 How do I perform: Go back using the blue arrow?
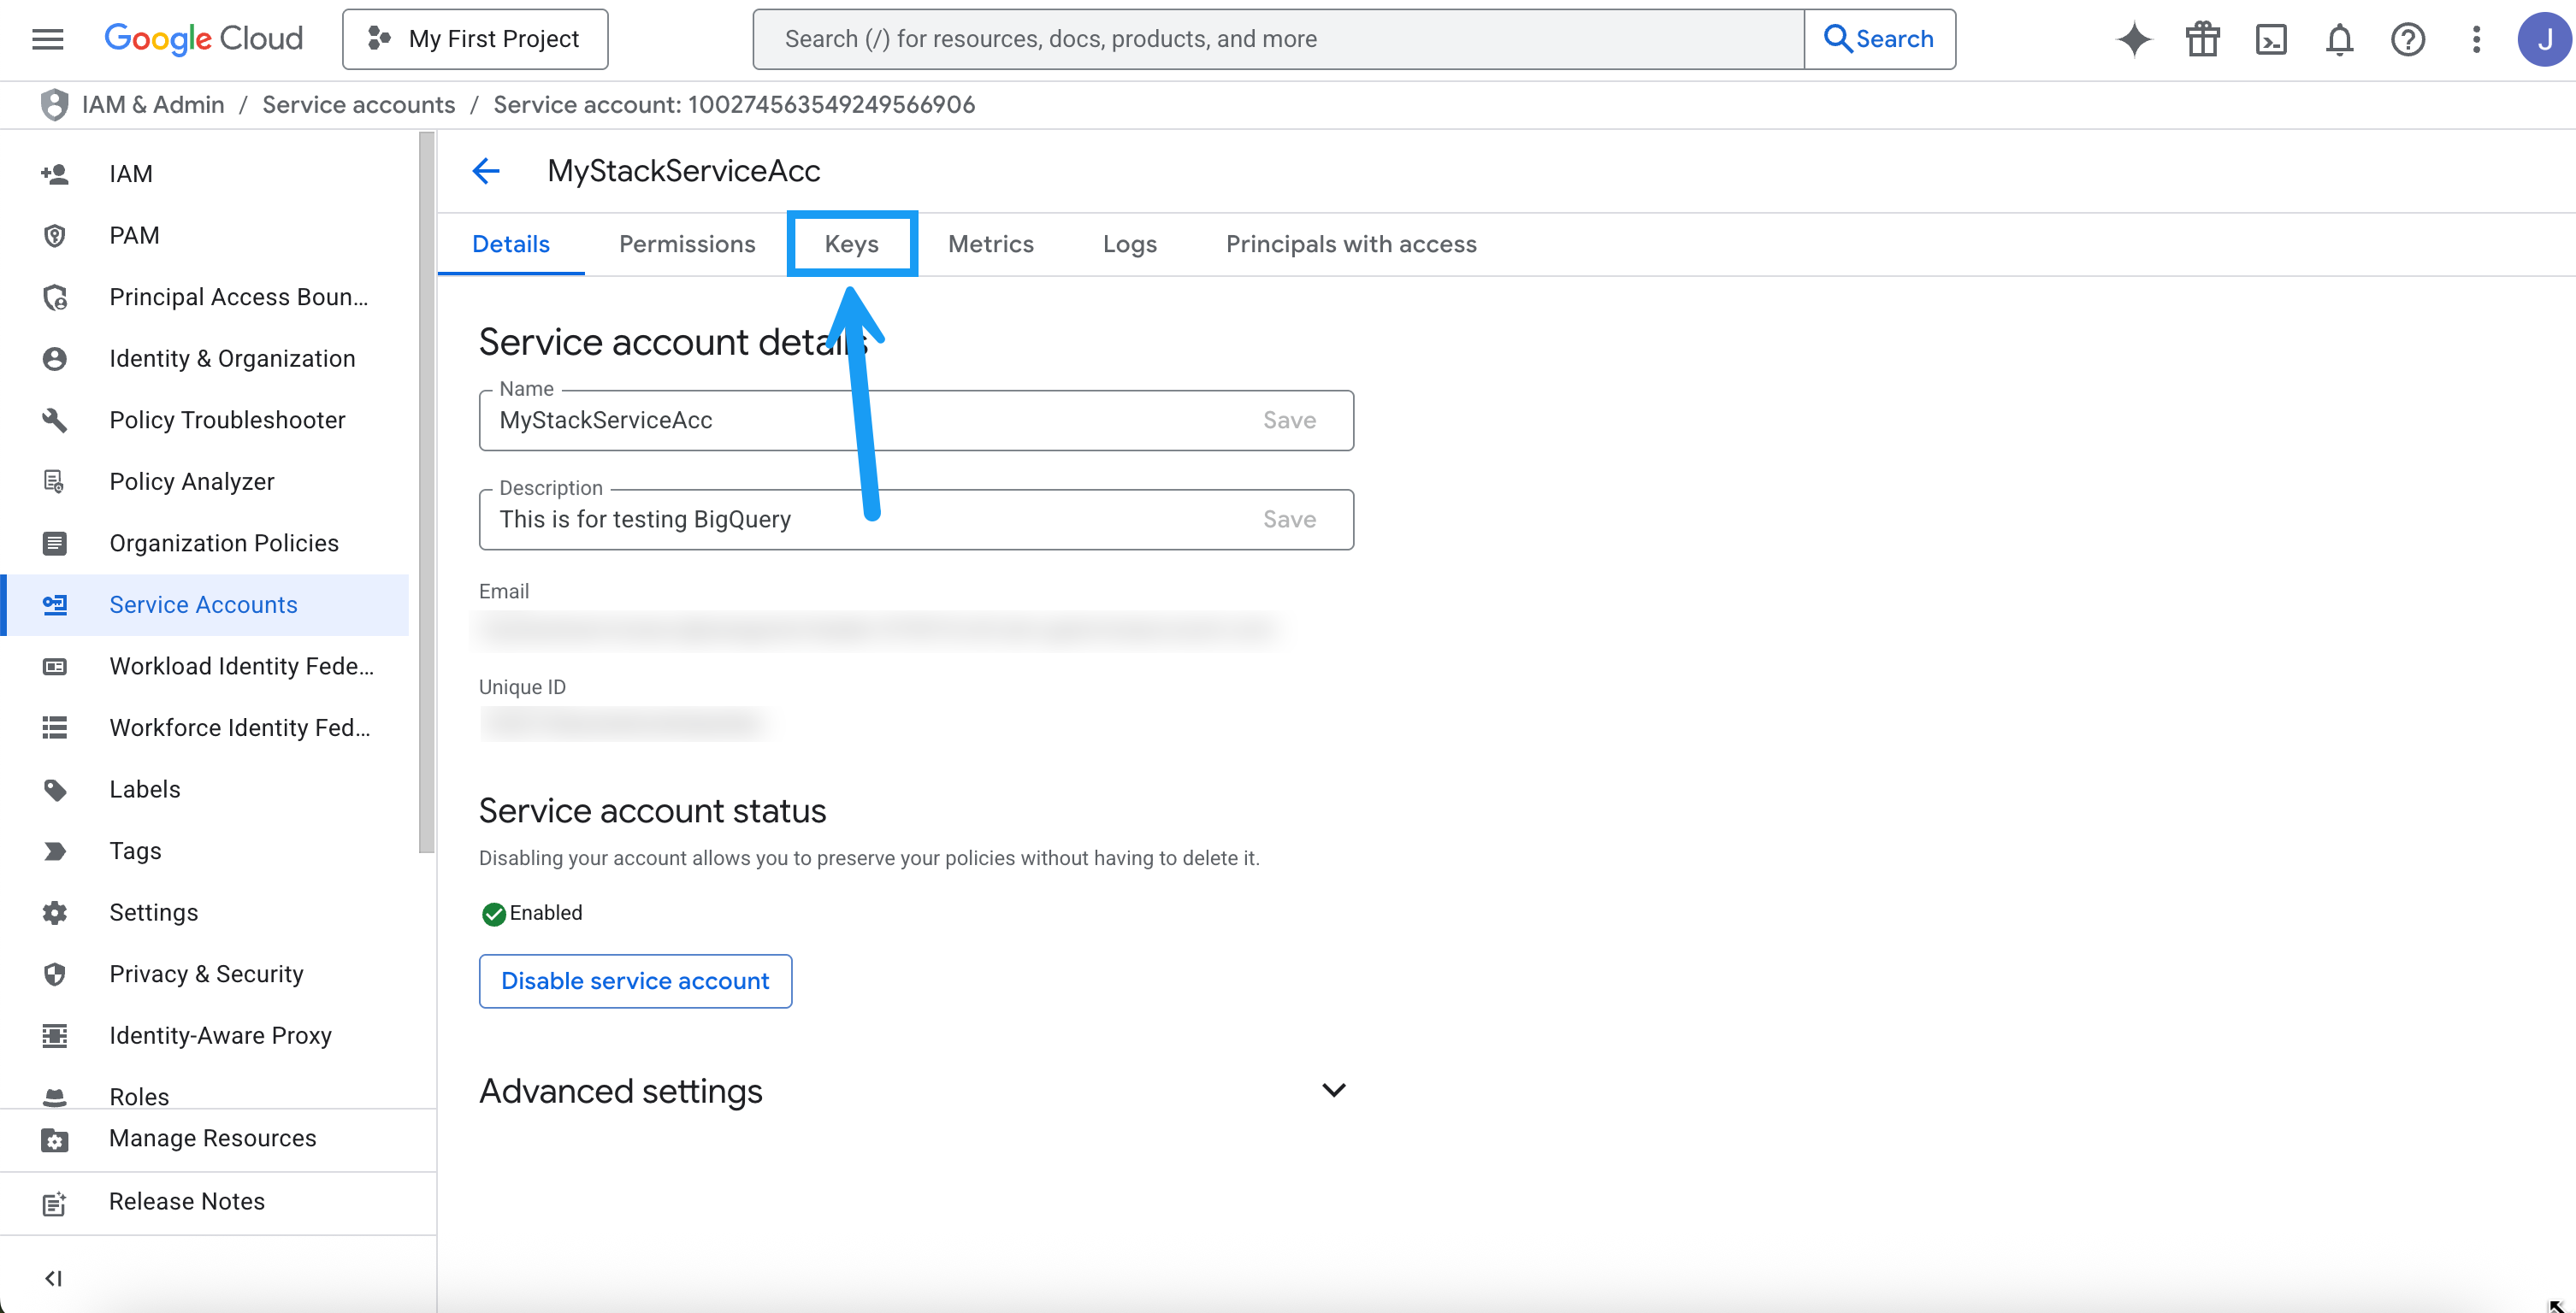coord(486,171)
